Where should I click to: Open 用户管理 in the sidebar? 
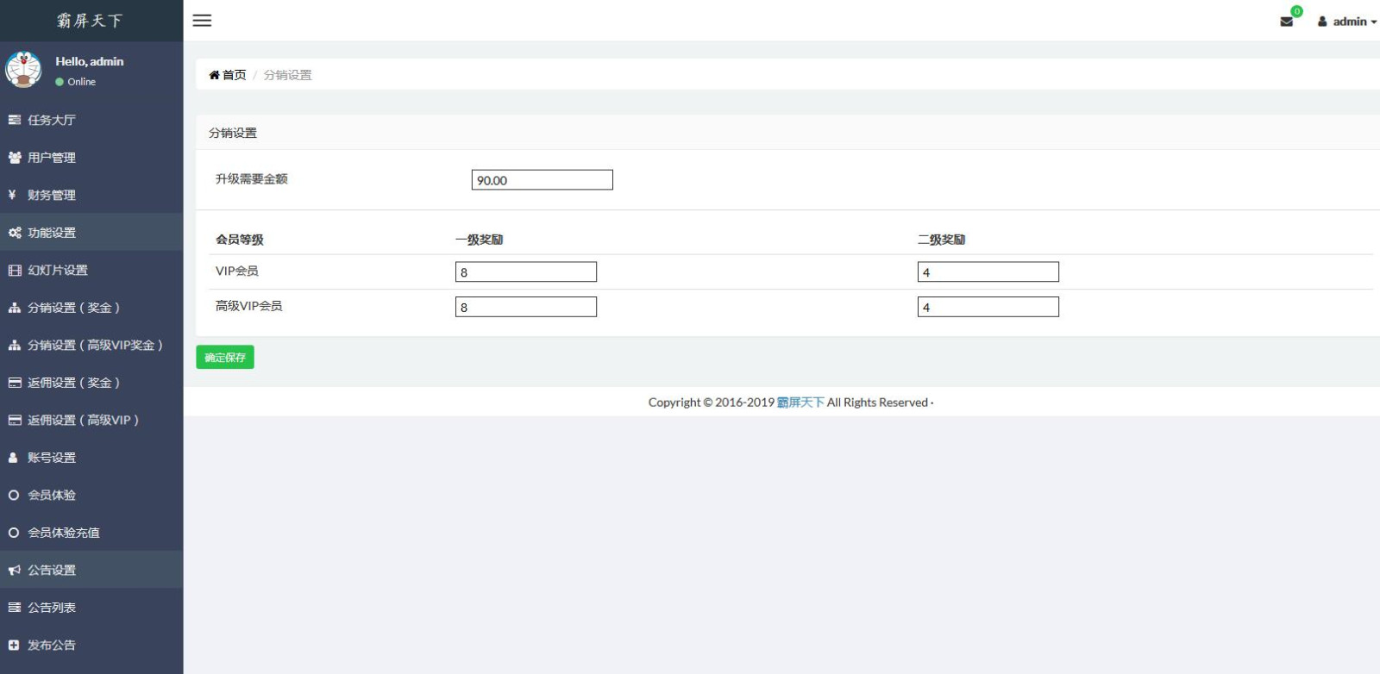(x=52, y=158)
